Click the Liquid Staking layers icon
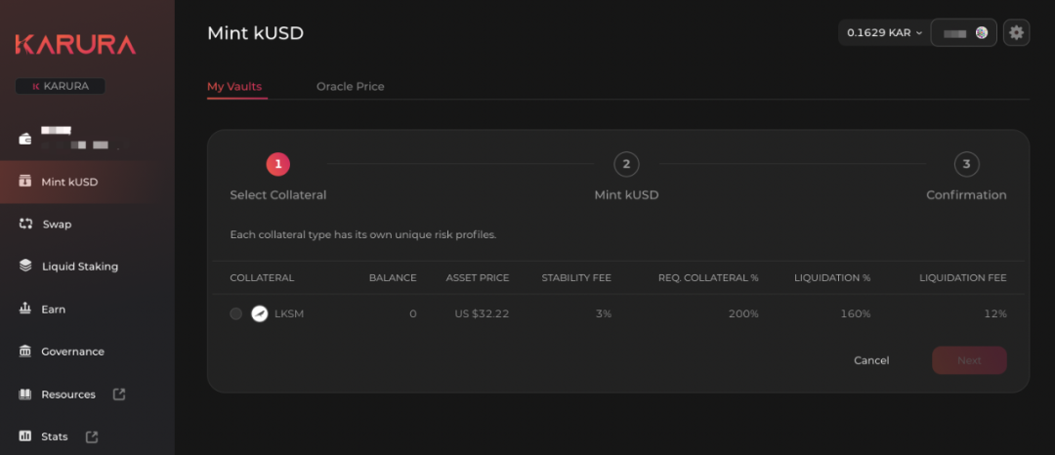Screen dimensions: 1055x455 point(25,267)
